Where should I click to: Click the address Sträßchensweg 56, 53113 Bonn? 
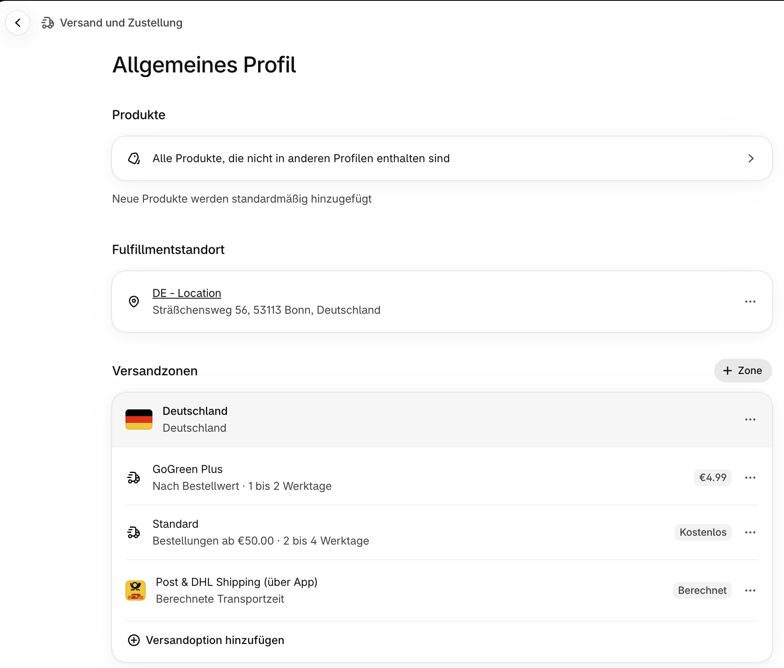pyautogui.click(x=266, y=310)
